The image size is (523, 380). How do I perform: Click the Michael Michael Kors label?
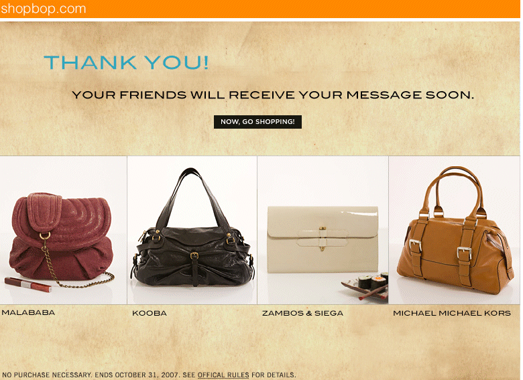(x=452, y=313)
